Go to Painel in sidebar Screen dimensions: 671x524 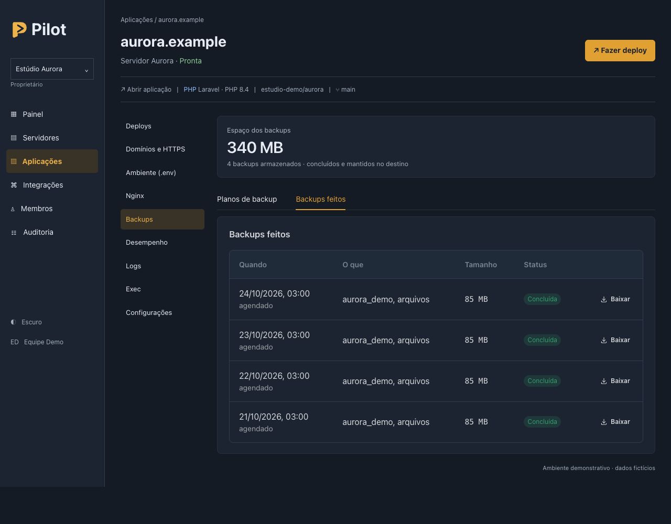coord(52,114)
